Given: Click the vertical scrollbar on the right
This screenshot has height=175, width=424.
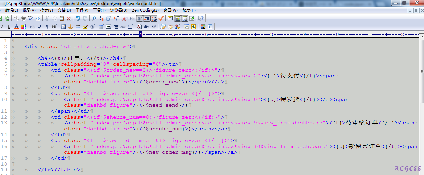Looking at the screenshot, I should coord(421,98).
